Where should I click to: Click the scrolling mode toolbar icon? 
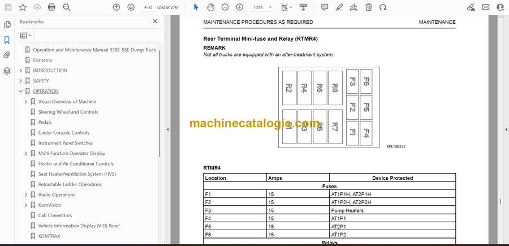click(x=303, y=7)
